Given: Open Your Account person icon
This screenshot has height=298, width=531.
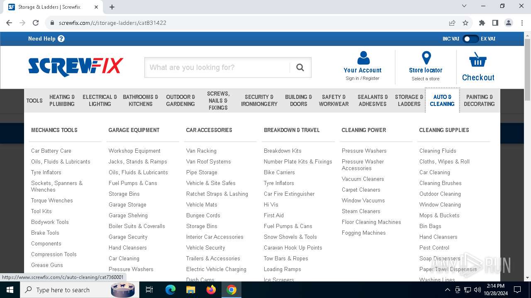Looking at the screenshot, I should pyautogui.click(x=363, y=58).
